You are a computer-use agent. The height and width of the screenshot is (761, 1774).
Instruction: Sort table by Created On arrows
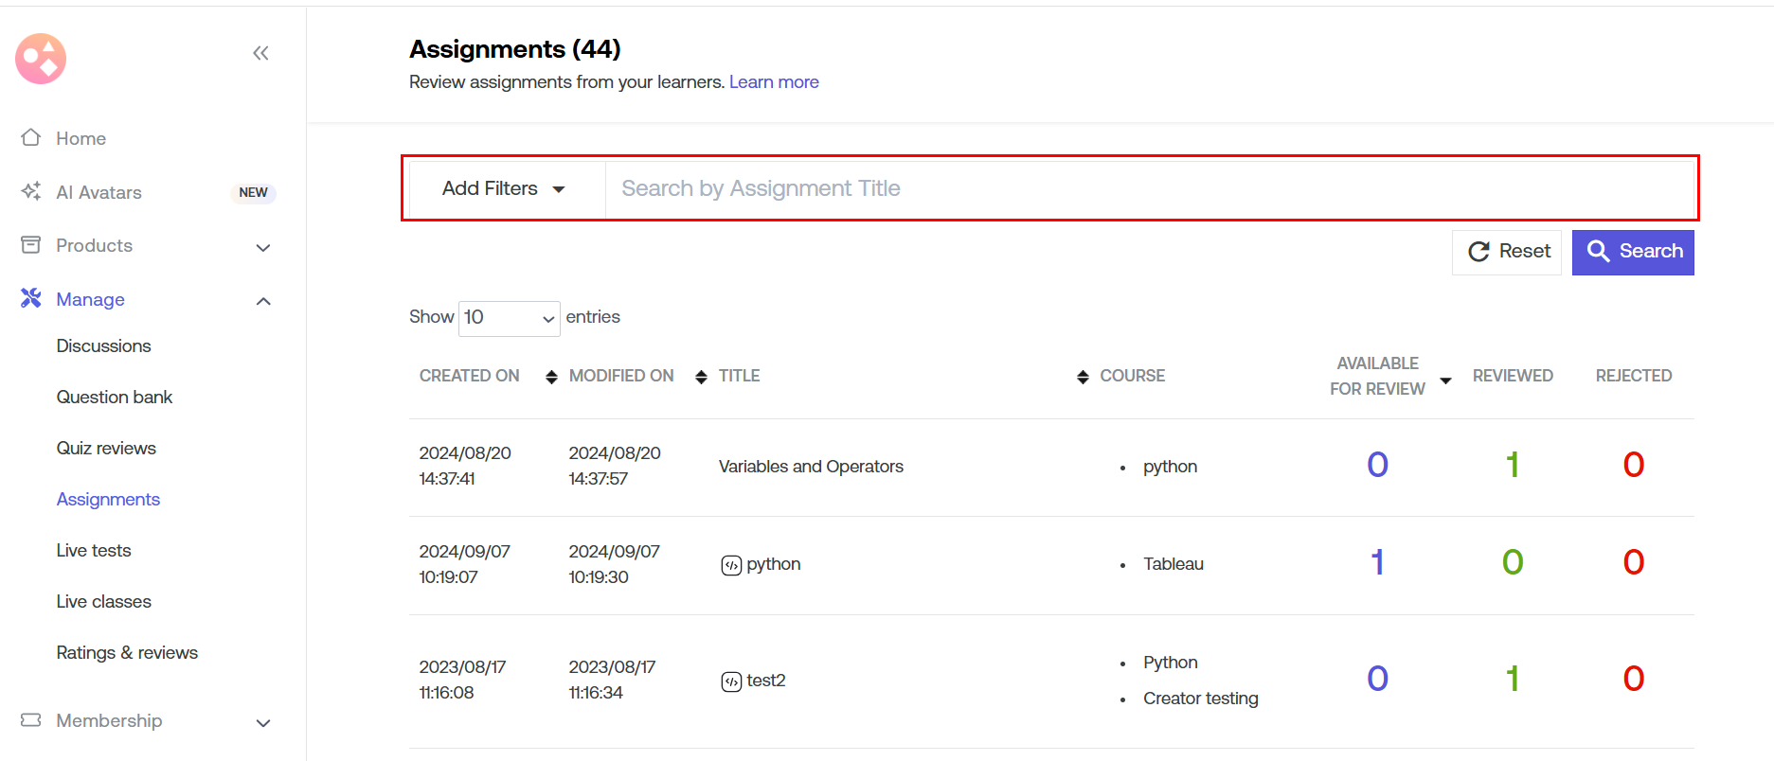[551, 377]
